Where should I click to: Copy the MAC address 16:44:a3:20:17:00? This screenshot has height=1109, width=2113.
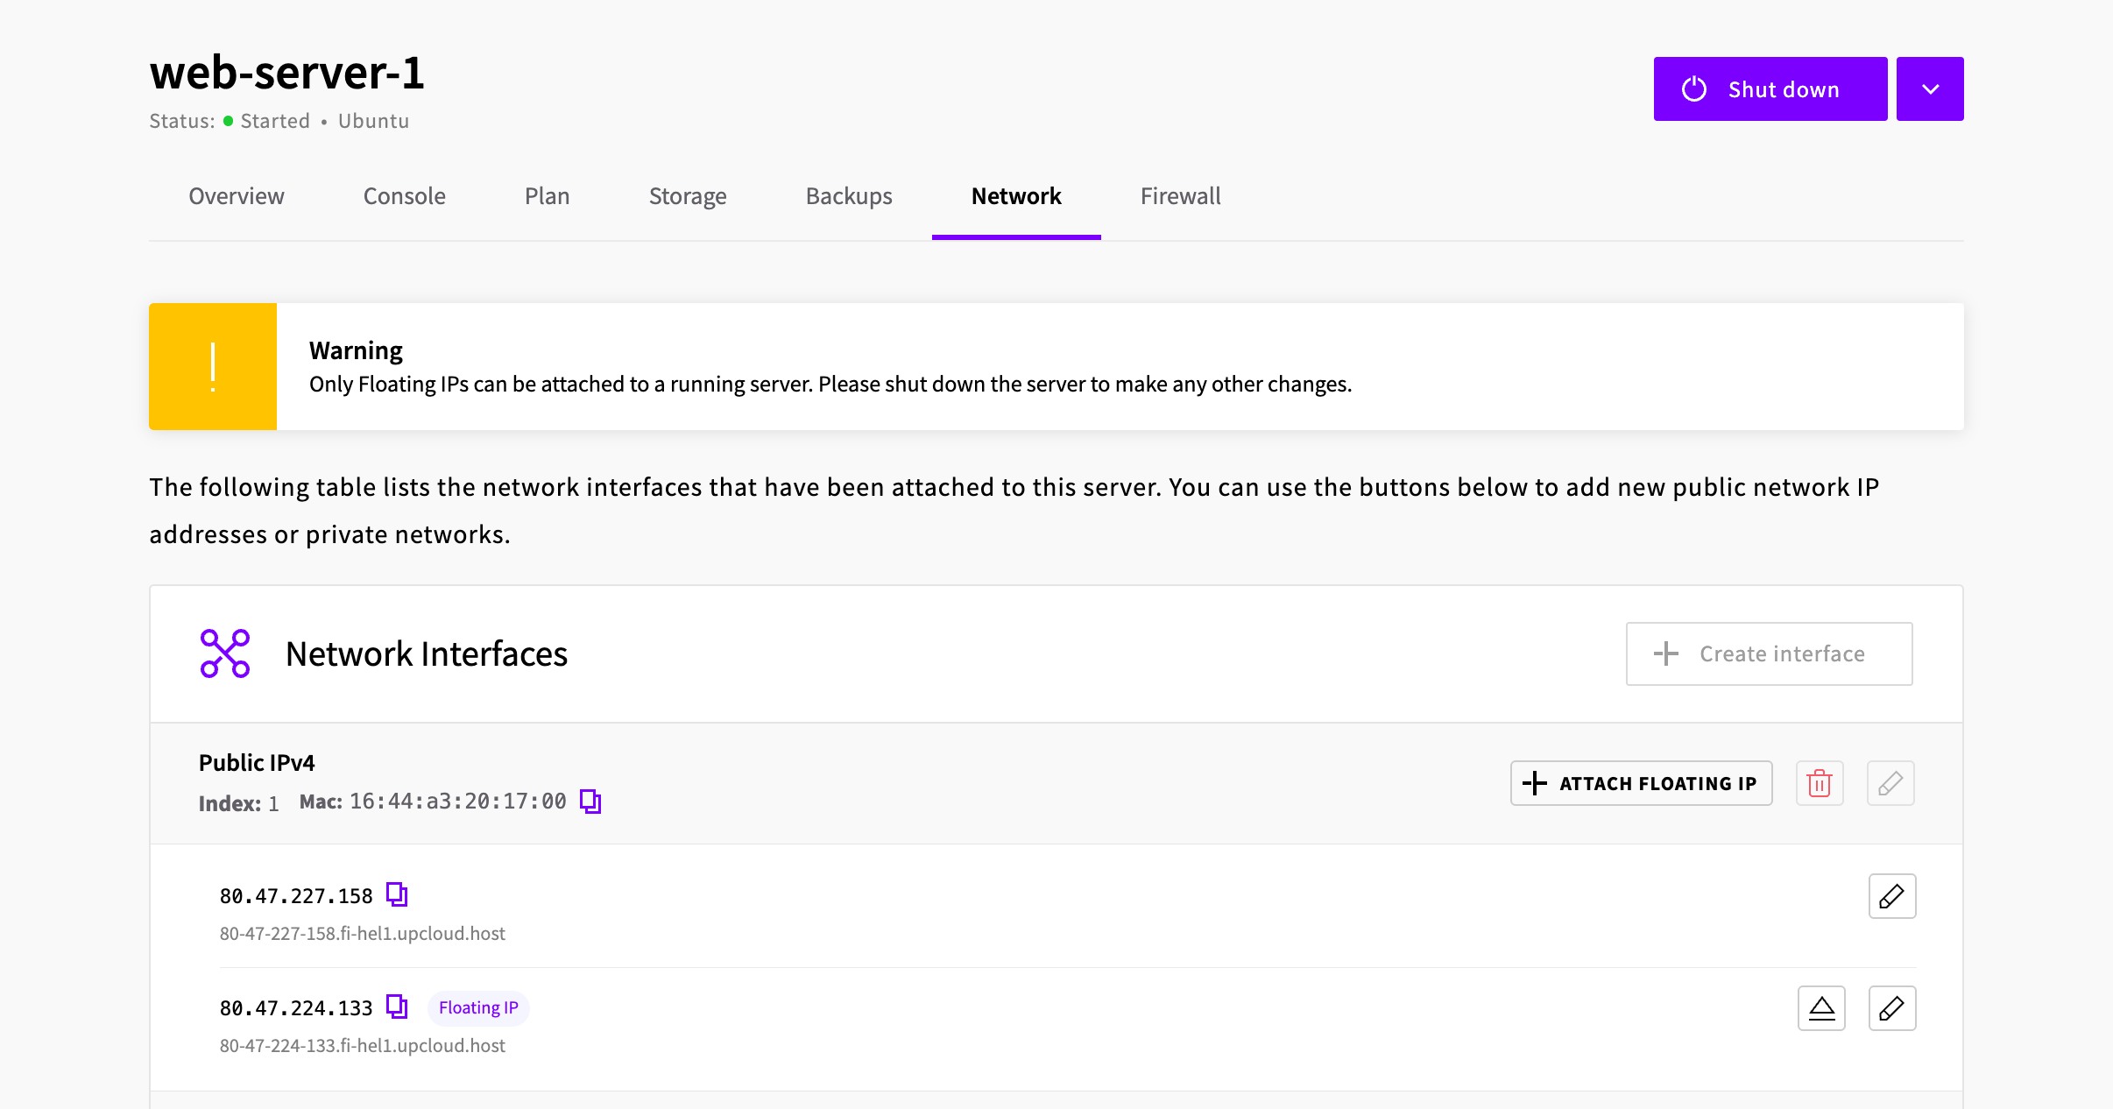tap(590, 802)
